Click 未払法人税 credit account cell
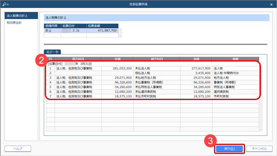 pos(157,69)
